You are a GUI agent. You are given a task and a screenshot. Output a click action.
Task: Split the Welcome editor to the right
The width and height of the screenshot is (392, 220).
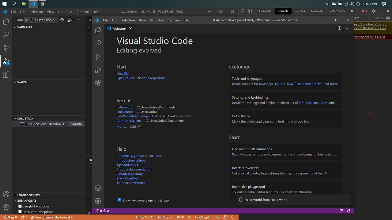[x=339, y=28]
